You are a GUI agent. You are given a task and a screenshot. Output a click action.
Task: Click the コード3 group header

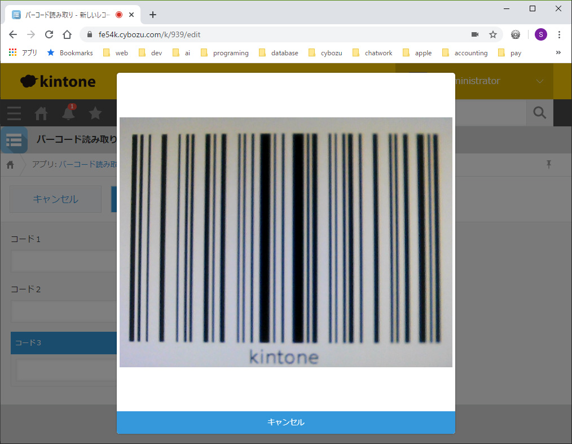click(64, 343)
